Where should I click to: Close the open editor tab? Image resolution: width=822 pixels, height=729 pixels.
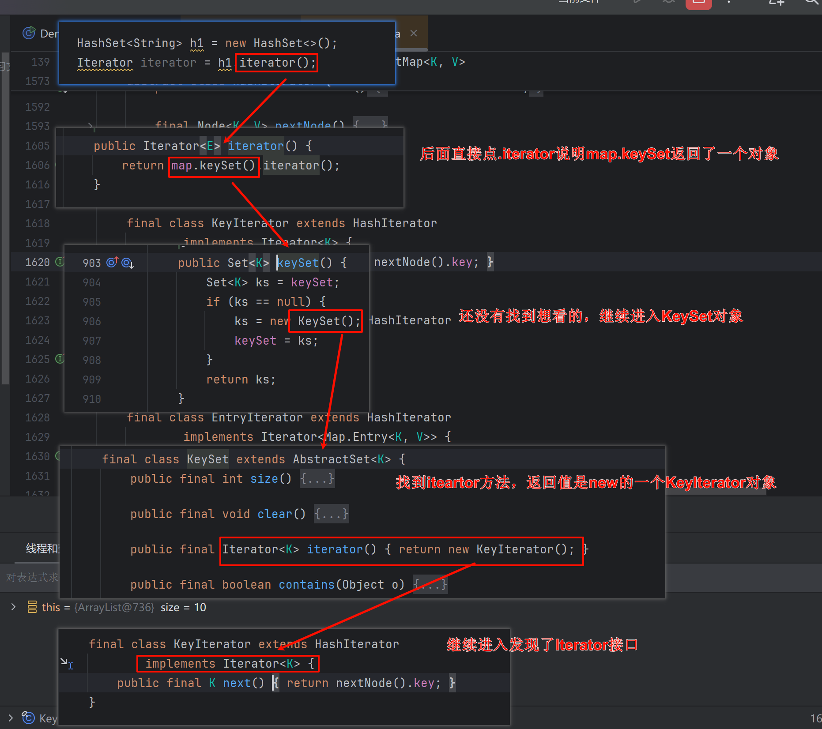(x=414, y=34)
